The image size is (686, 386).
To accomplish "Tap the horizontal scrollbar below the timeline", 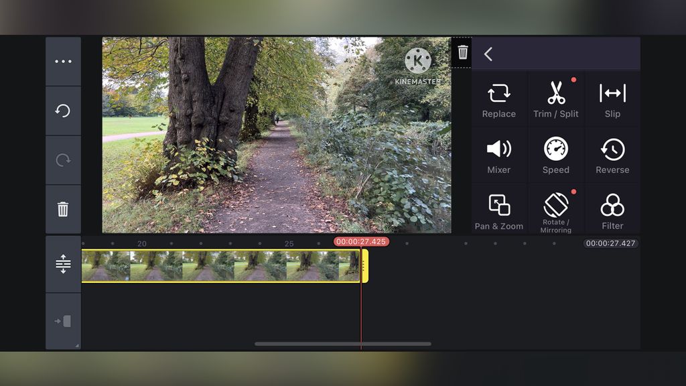I will tap(343, 344).
